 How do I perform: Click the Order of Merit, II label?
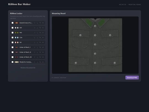(x=25, y=52)
